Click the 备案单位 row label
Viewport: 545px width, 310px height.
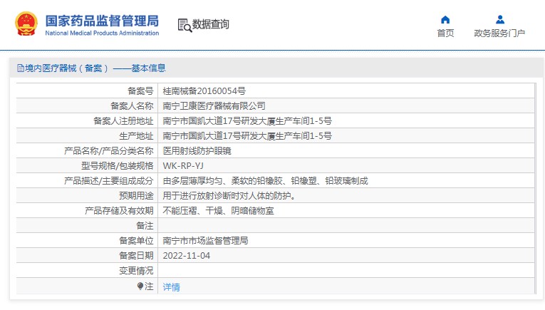point(136,240)
